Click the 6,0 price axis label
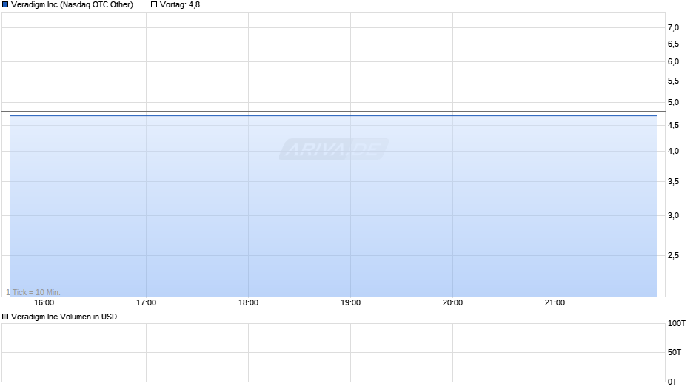 [x=673, y=62]
